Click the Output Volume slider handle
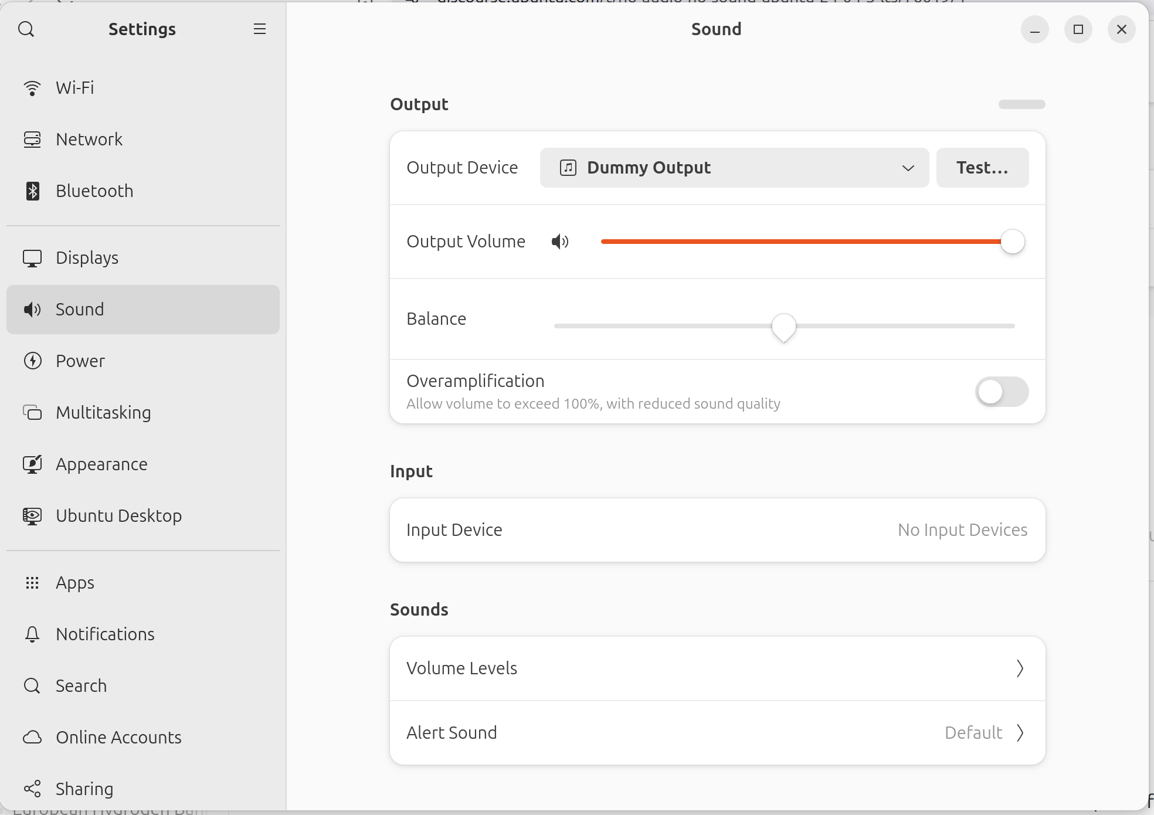 pyautogui.click(x=1012, y=242)
